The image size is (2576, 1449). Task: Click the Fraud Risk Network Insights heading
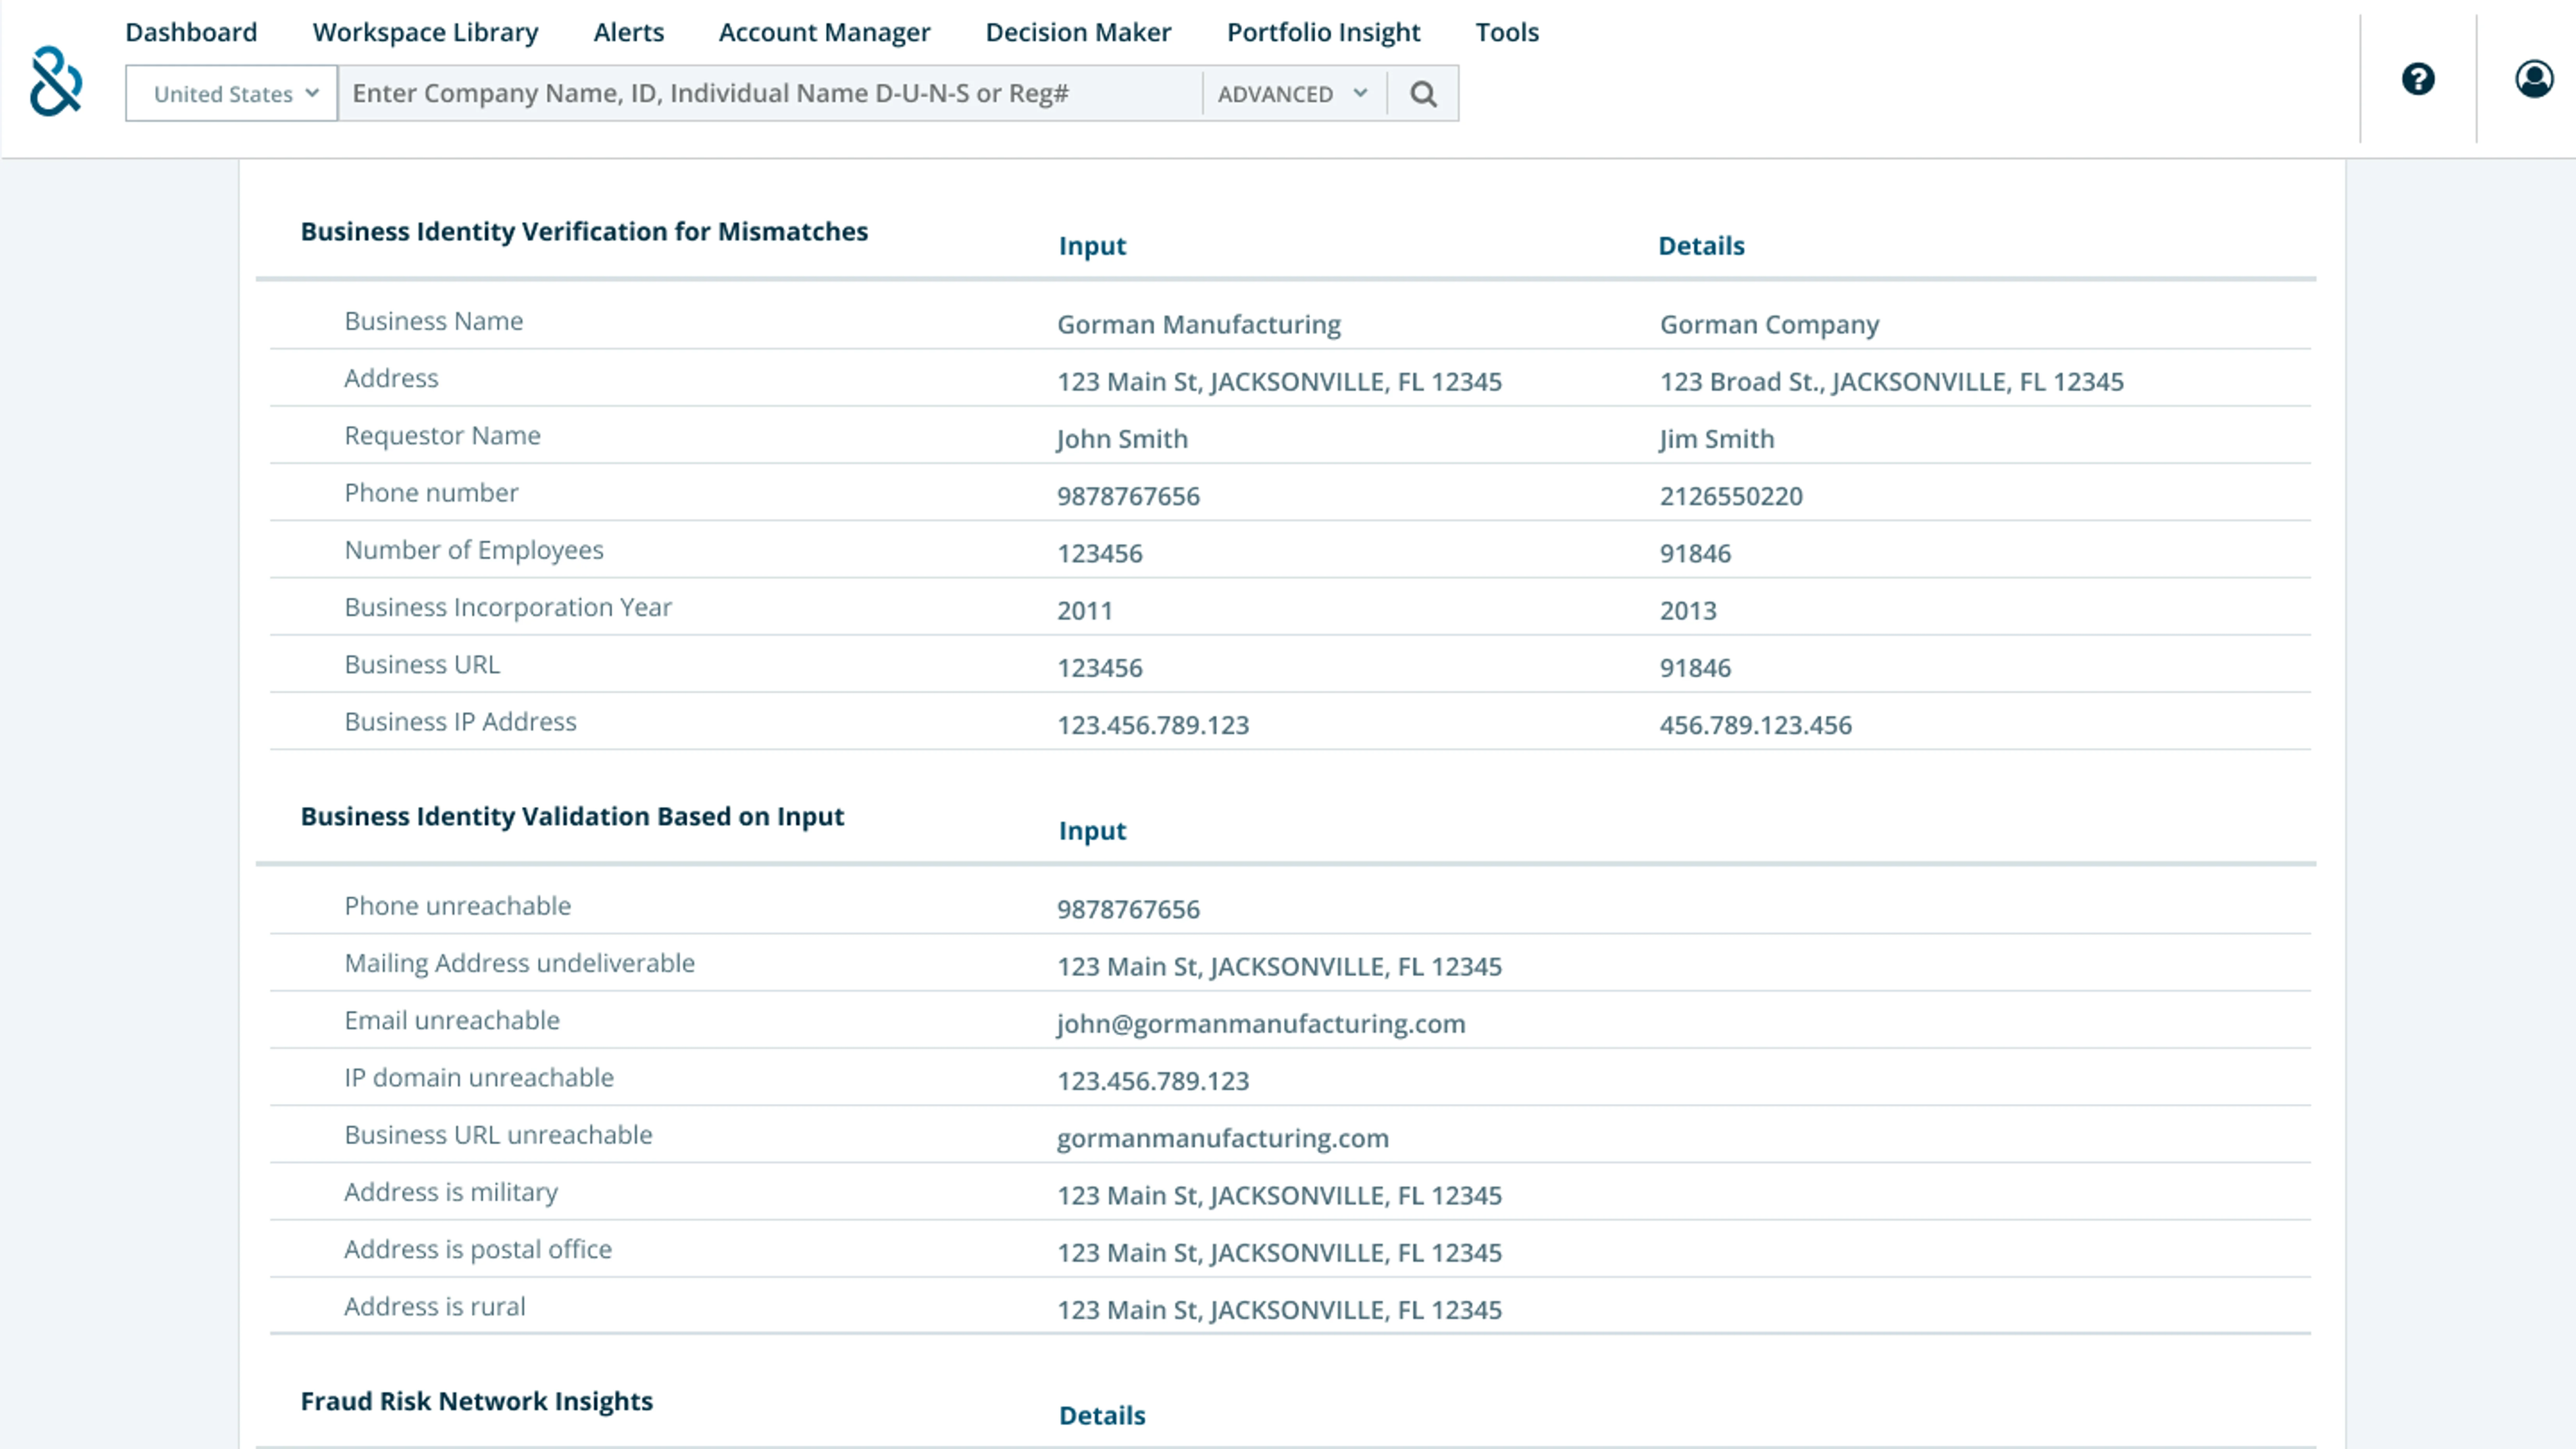click(x=476, y=1401)
